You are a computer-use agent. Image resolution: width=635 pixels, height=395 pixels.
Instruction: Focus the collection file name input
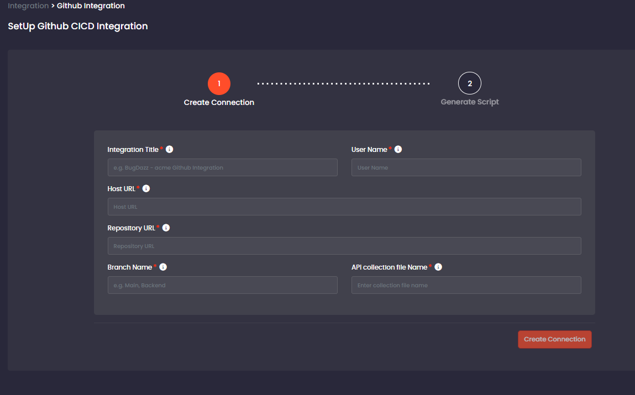(x=466, y=285)
